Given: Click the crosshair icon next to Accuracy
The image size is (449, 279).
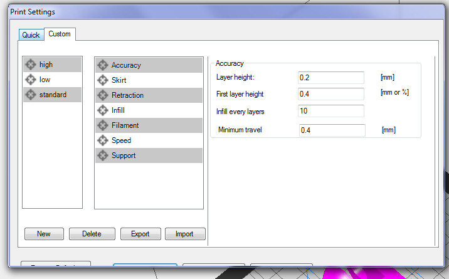Looking at the screenshot, I should coord(102,65).
